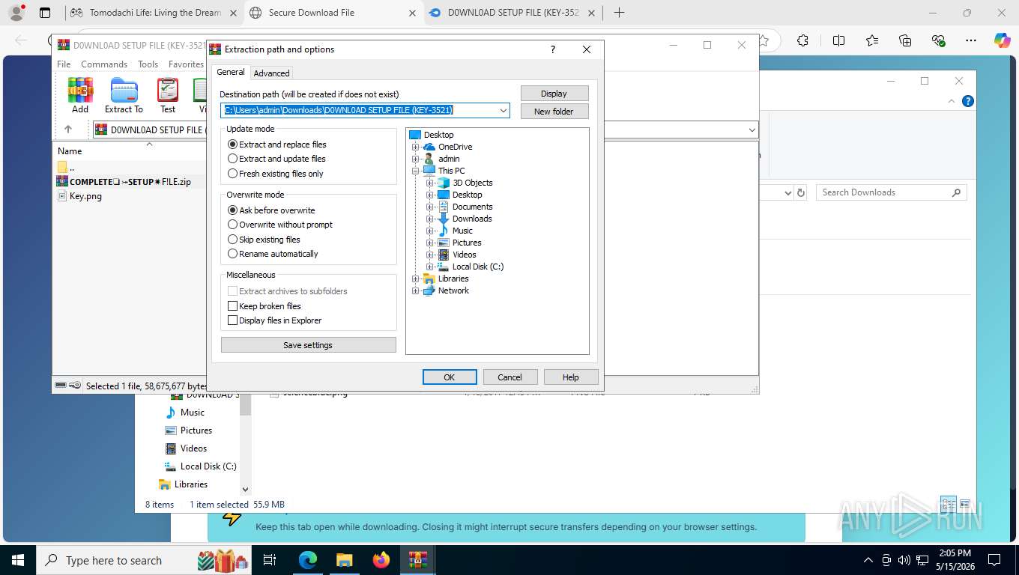The width and height of the screenshot is (1019, 575).
Task: Select Extract and update files
Action: (x=276, y=159)
